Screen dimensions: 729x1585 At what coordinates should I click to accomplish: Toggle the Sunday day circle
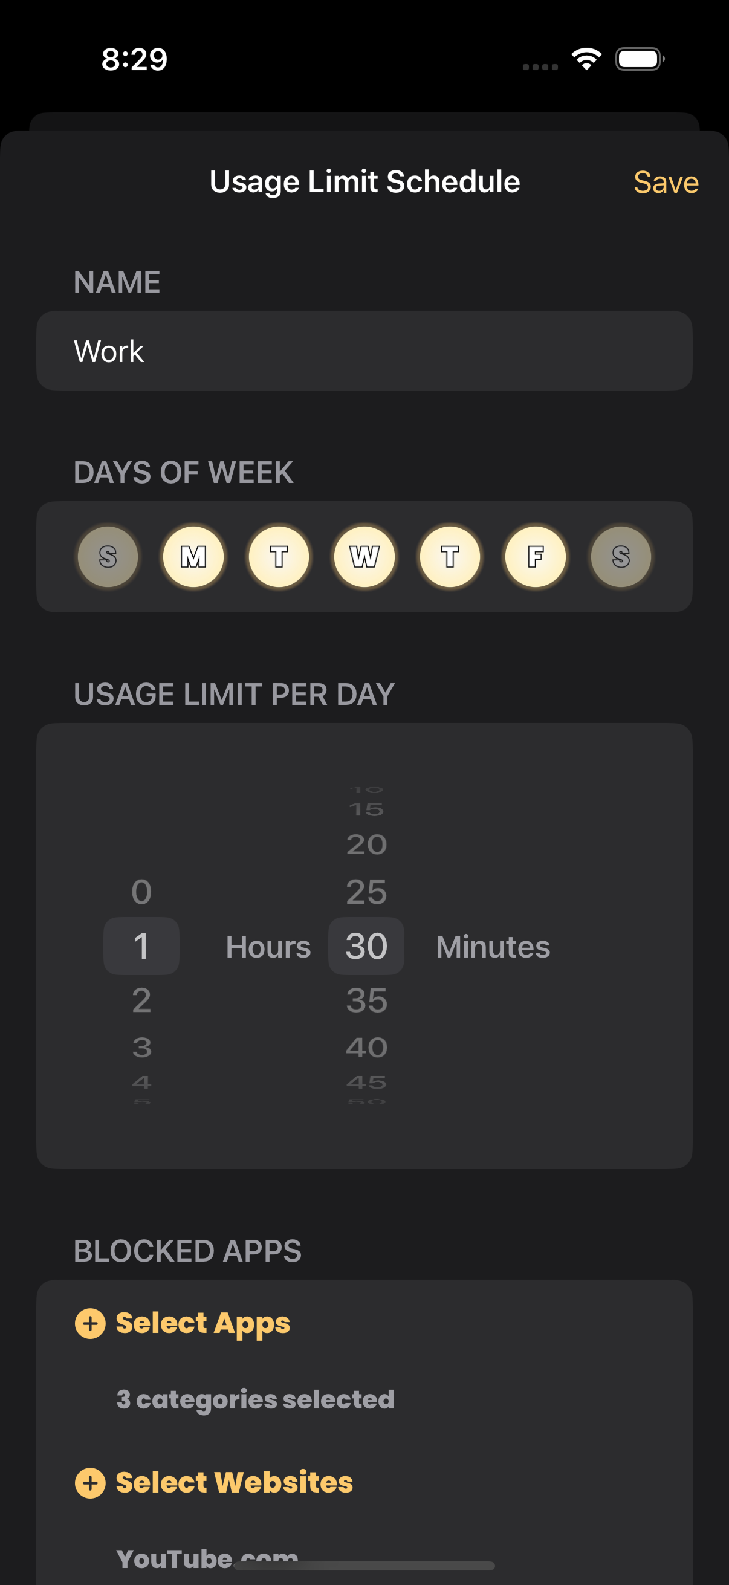(108, 557)
